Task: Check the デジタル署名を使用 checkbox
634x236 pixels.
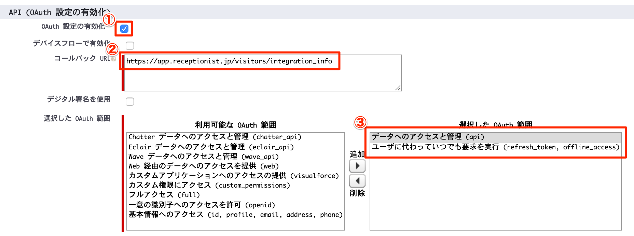Action: click(130, 102)
